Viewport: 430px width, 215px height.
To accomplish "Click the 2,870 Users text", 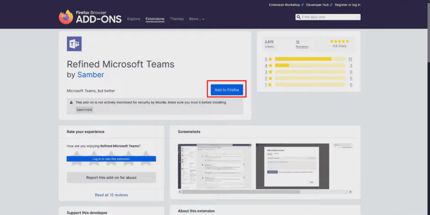I will (269, 44).
